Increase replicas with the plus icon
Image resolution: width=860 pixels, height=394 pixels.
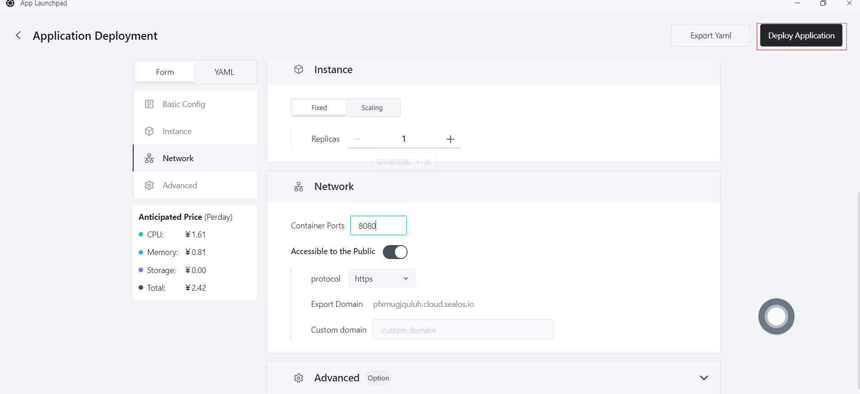(x=450, y=139)
